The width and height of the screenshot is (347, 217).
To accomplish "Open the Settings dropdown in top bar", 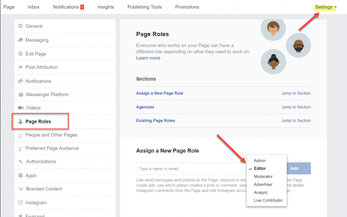I will (325, 7).
